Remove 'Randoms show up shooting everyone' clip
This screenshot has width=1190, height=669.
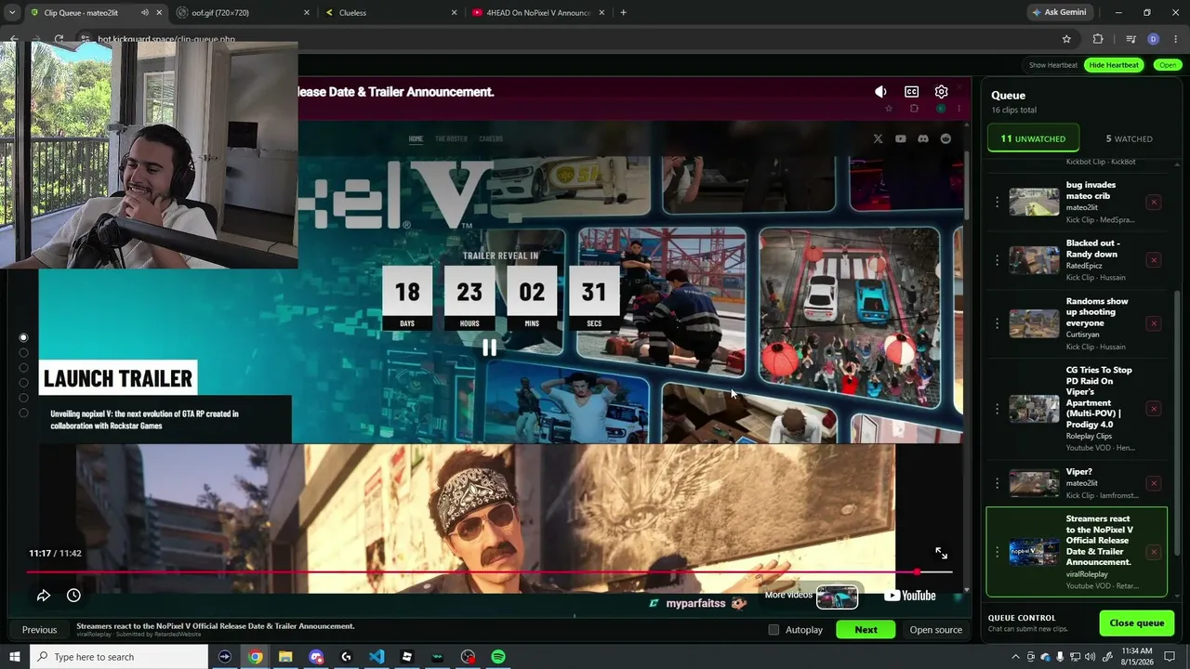coord(1154,323)
